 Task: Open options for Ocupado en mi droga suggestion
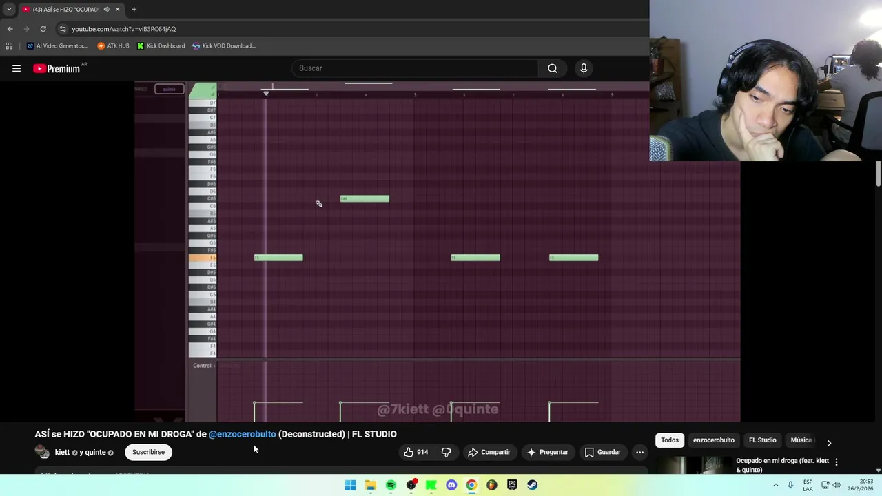coord(837,462)
